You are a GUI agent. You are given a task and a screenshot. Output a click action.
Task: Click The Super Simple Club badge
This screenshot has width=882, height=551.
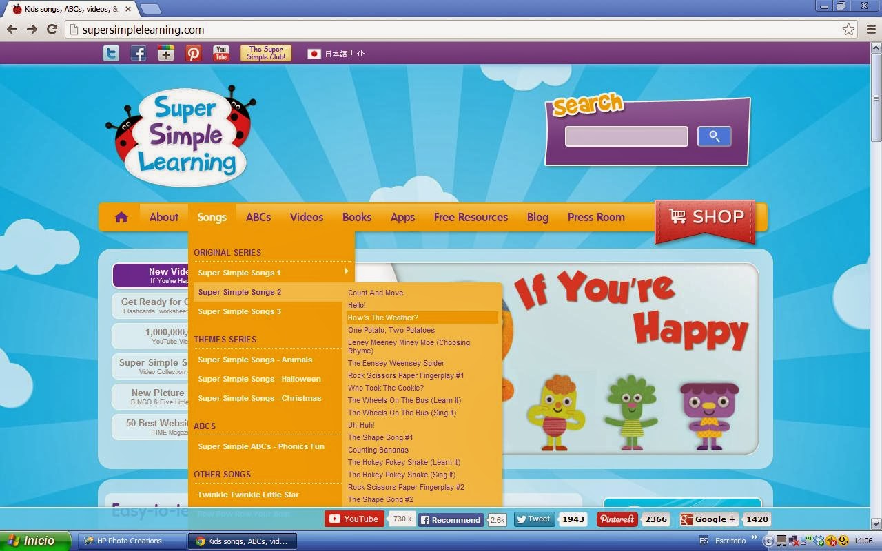pos(266,53)
